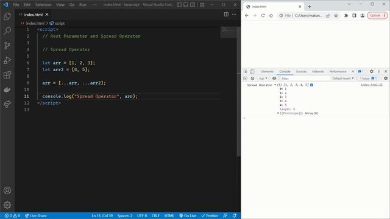
Task: Open the Selection menu
Action: tap(43, 5)
